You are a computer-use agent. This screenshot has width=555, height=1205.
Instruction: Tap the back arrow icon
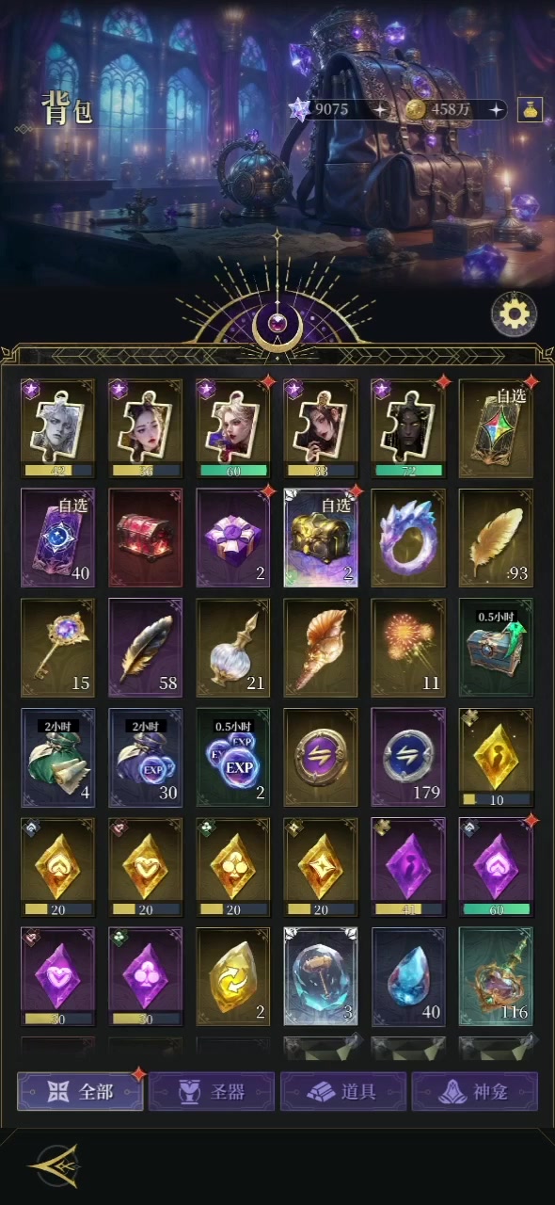(x=54, y=1165)
